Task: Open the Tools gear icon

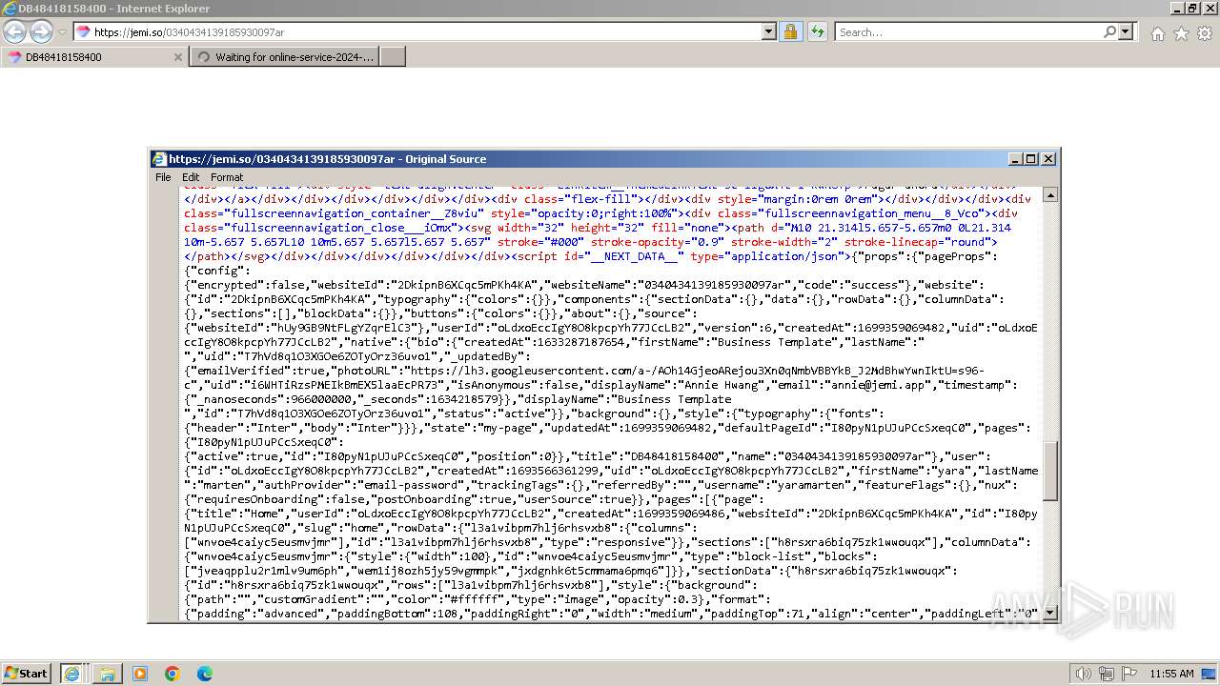Action: click(x=1205, y=33)
